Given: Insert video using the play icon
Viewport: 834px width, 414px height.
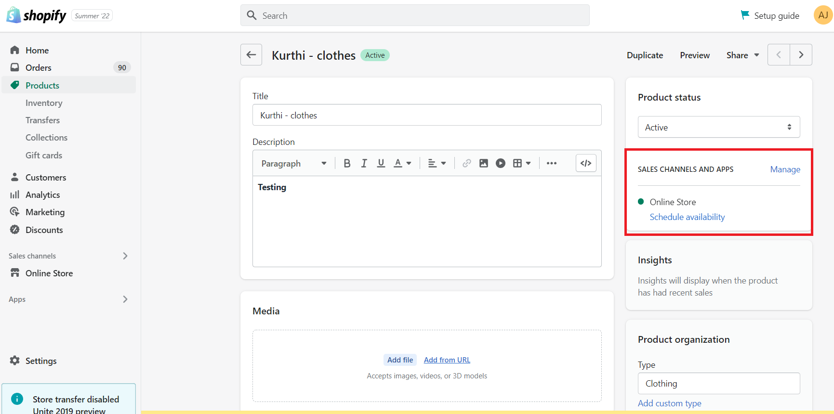Looking at the screenshot, I should [x=501, y=163].
